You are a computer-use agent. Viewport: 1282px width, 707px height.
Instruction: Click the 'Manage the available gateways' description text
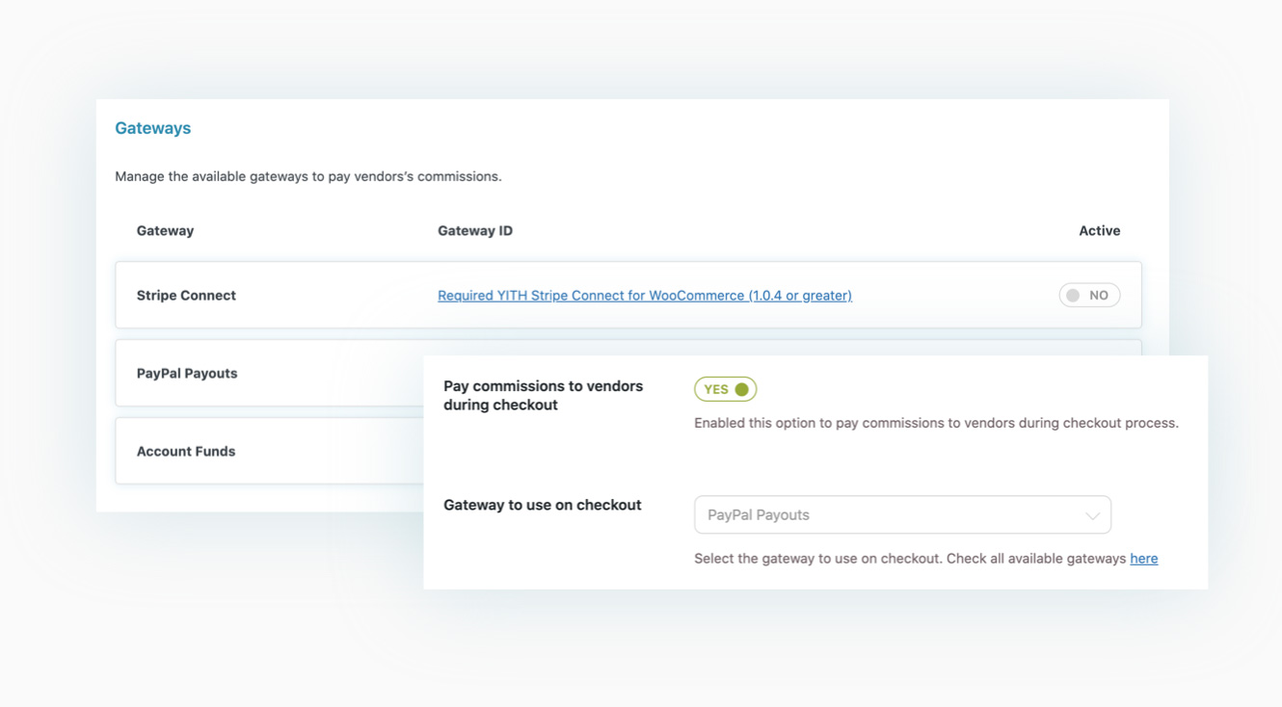tap(308, 176)
